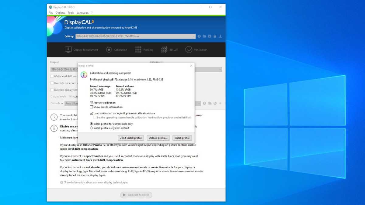
Task: Toggle White level drift compensation checkbox
Action: pos(52,76)
